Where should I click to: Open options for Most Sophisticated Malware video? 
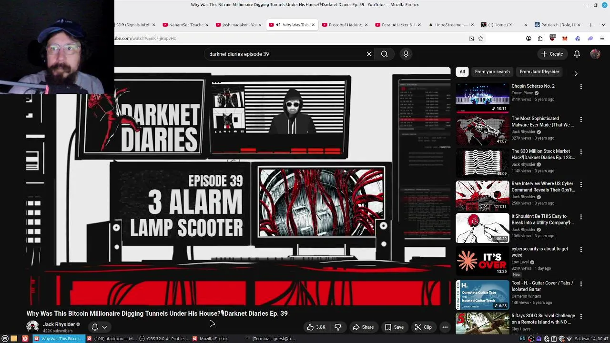pos(580,119)
